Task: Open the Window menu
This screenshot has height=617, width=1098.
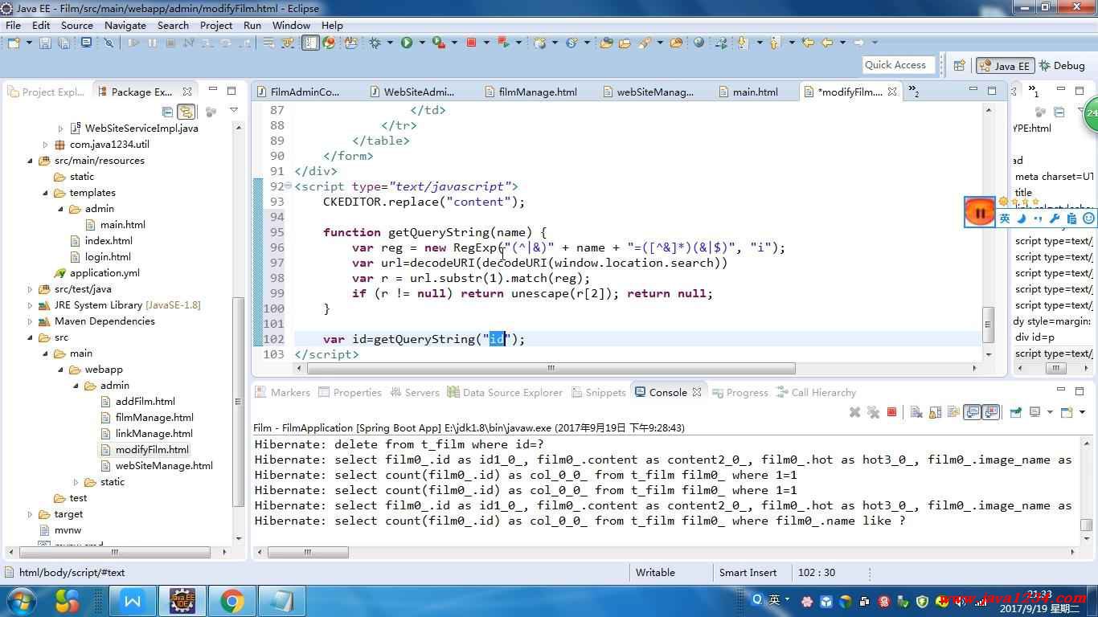Action: 291,25
